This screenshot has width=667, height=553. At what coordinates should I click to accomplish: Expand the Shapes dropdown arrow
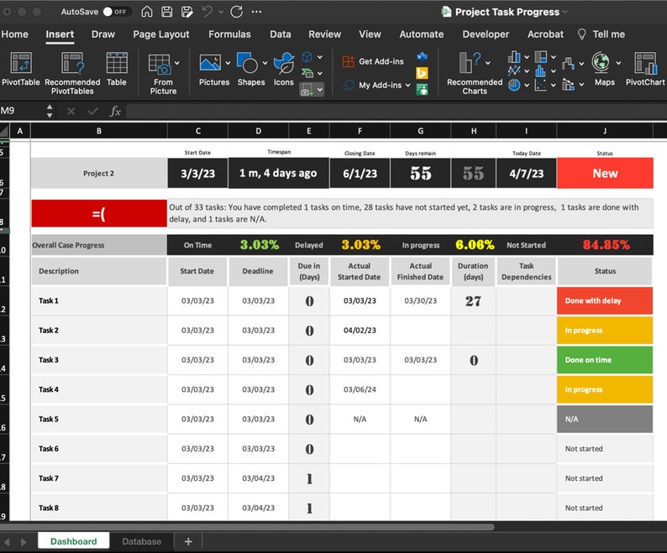pyautogui.click(x=265, y=63)
